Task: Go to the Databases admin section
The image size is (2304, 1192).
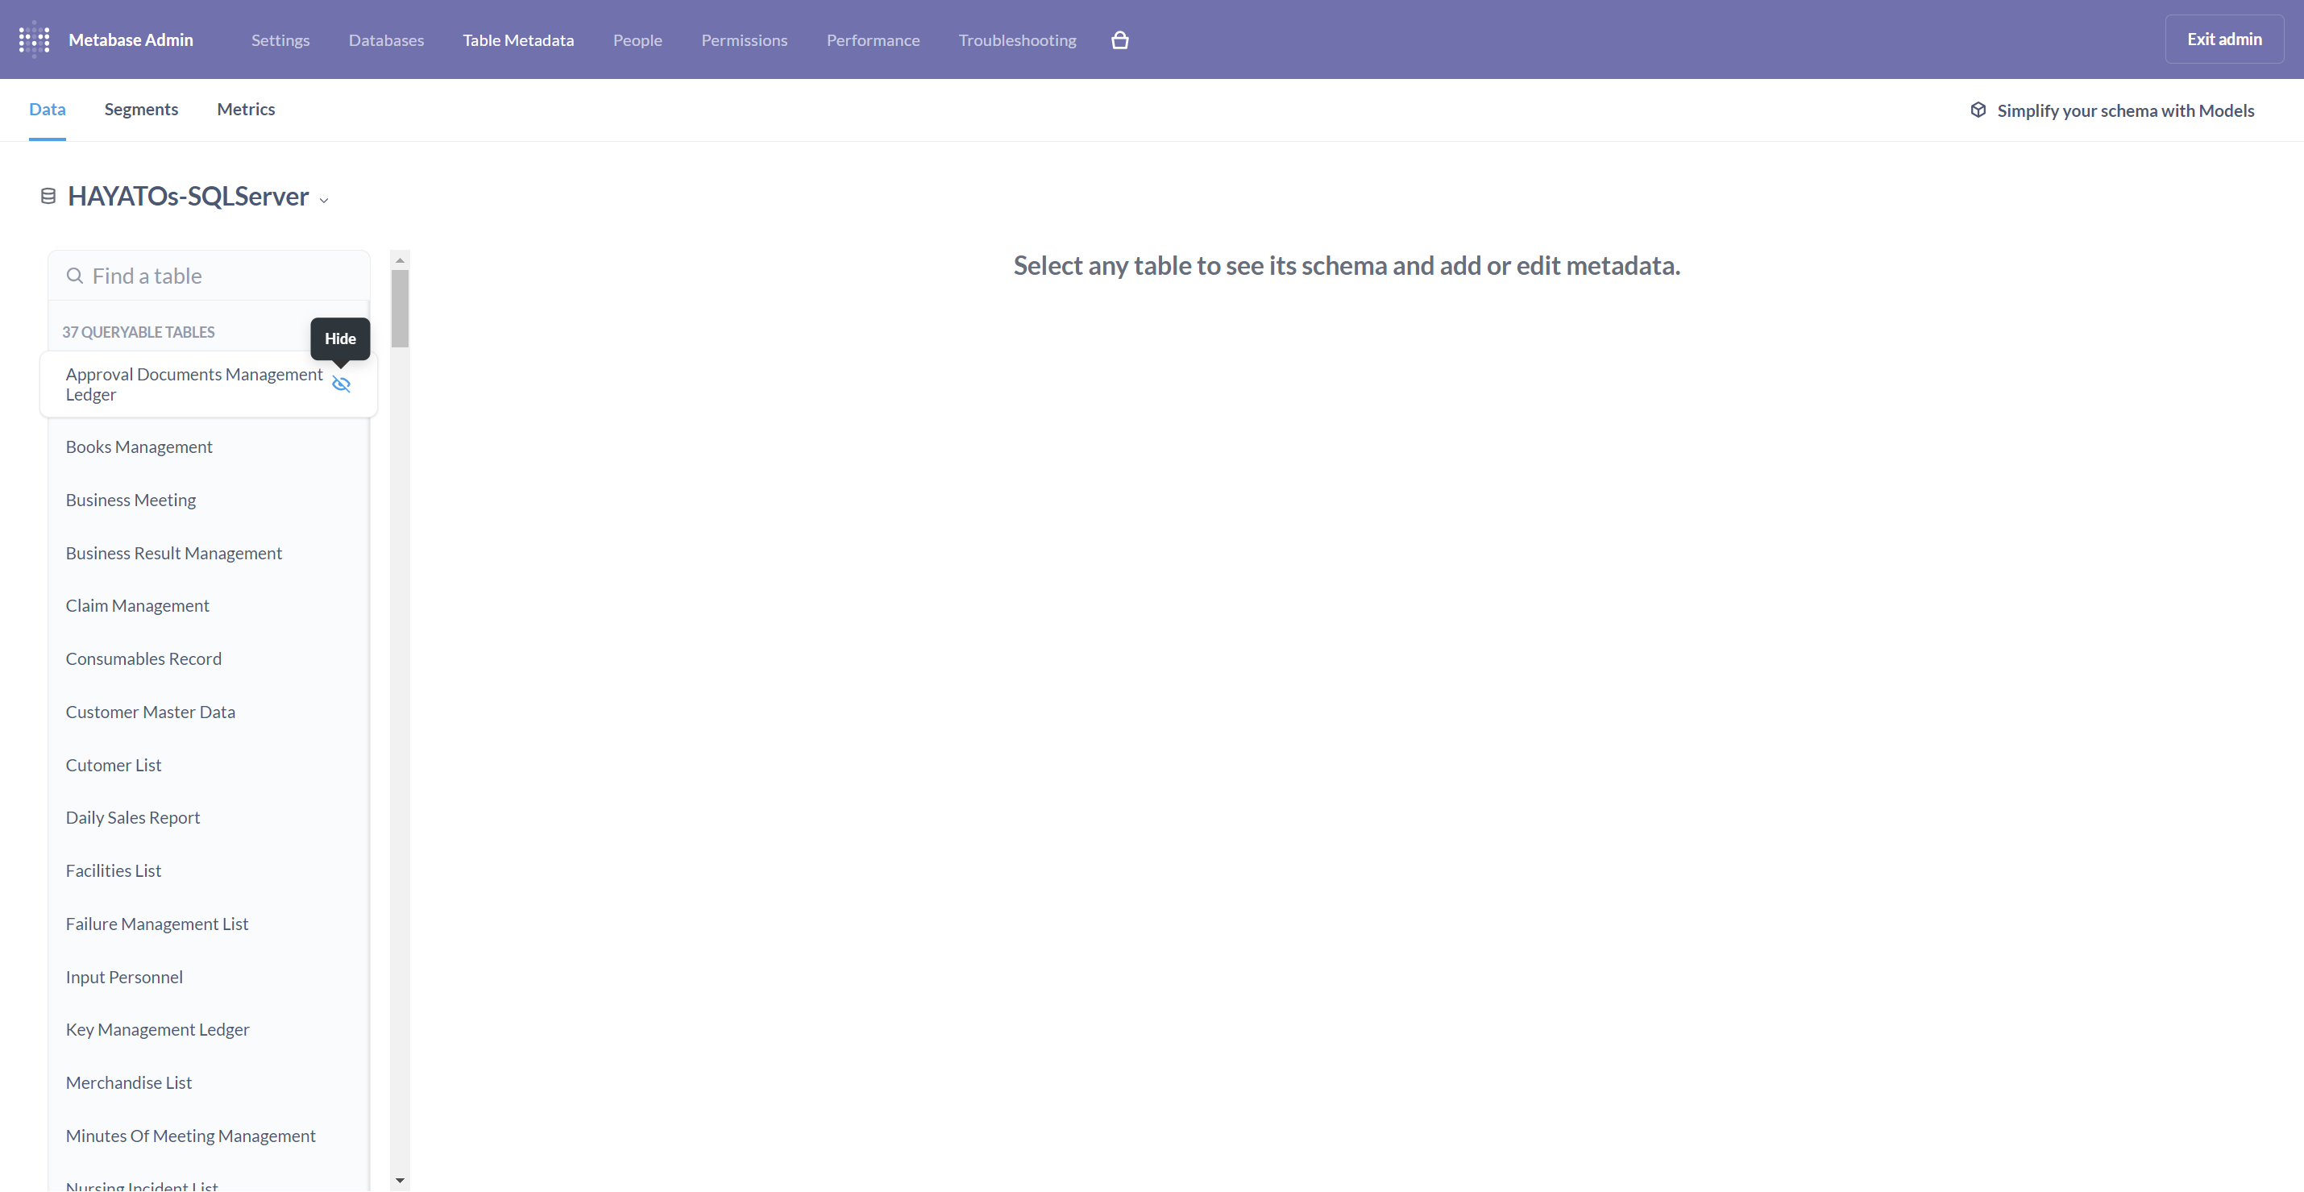Action: tap(386, 40)
